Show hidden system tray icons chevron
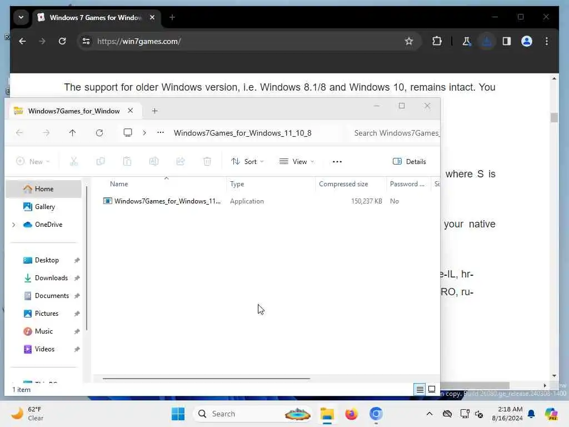Screen dimensions: 569x427 (x=430, y=414)
